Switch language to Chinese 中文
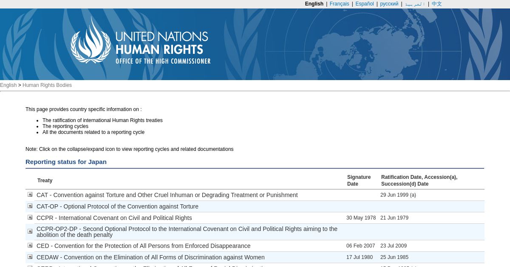The image size is (510, 267). [436, 4]
